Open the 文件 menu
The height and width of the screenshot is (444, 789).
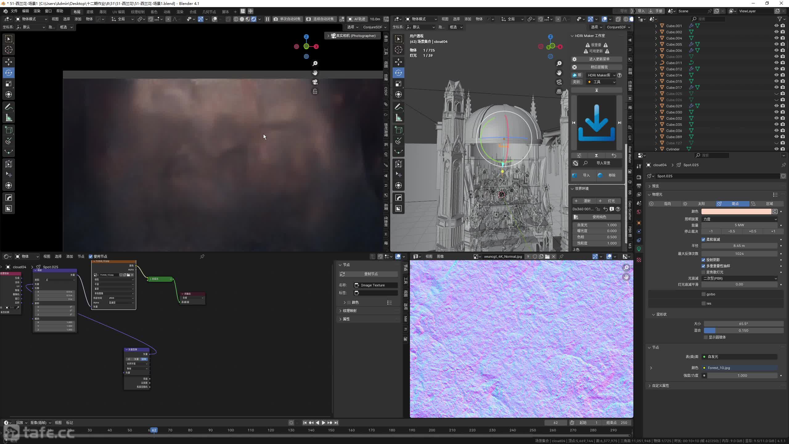(14, 11)
